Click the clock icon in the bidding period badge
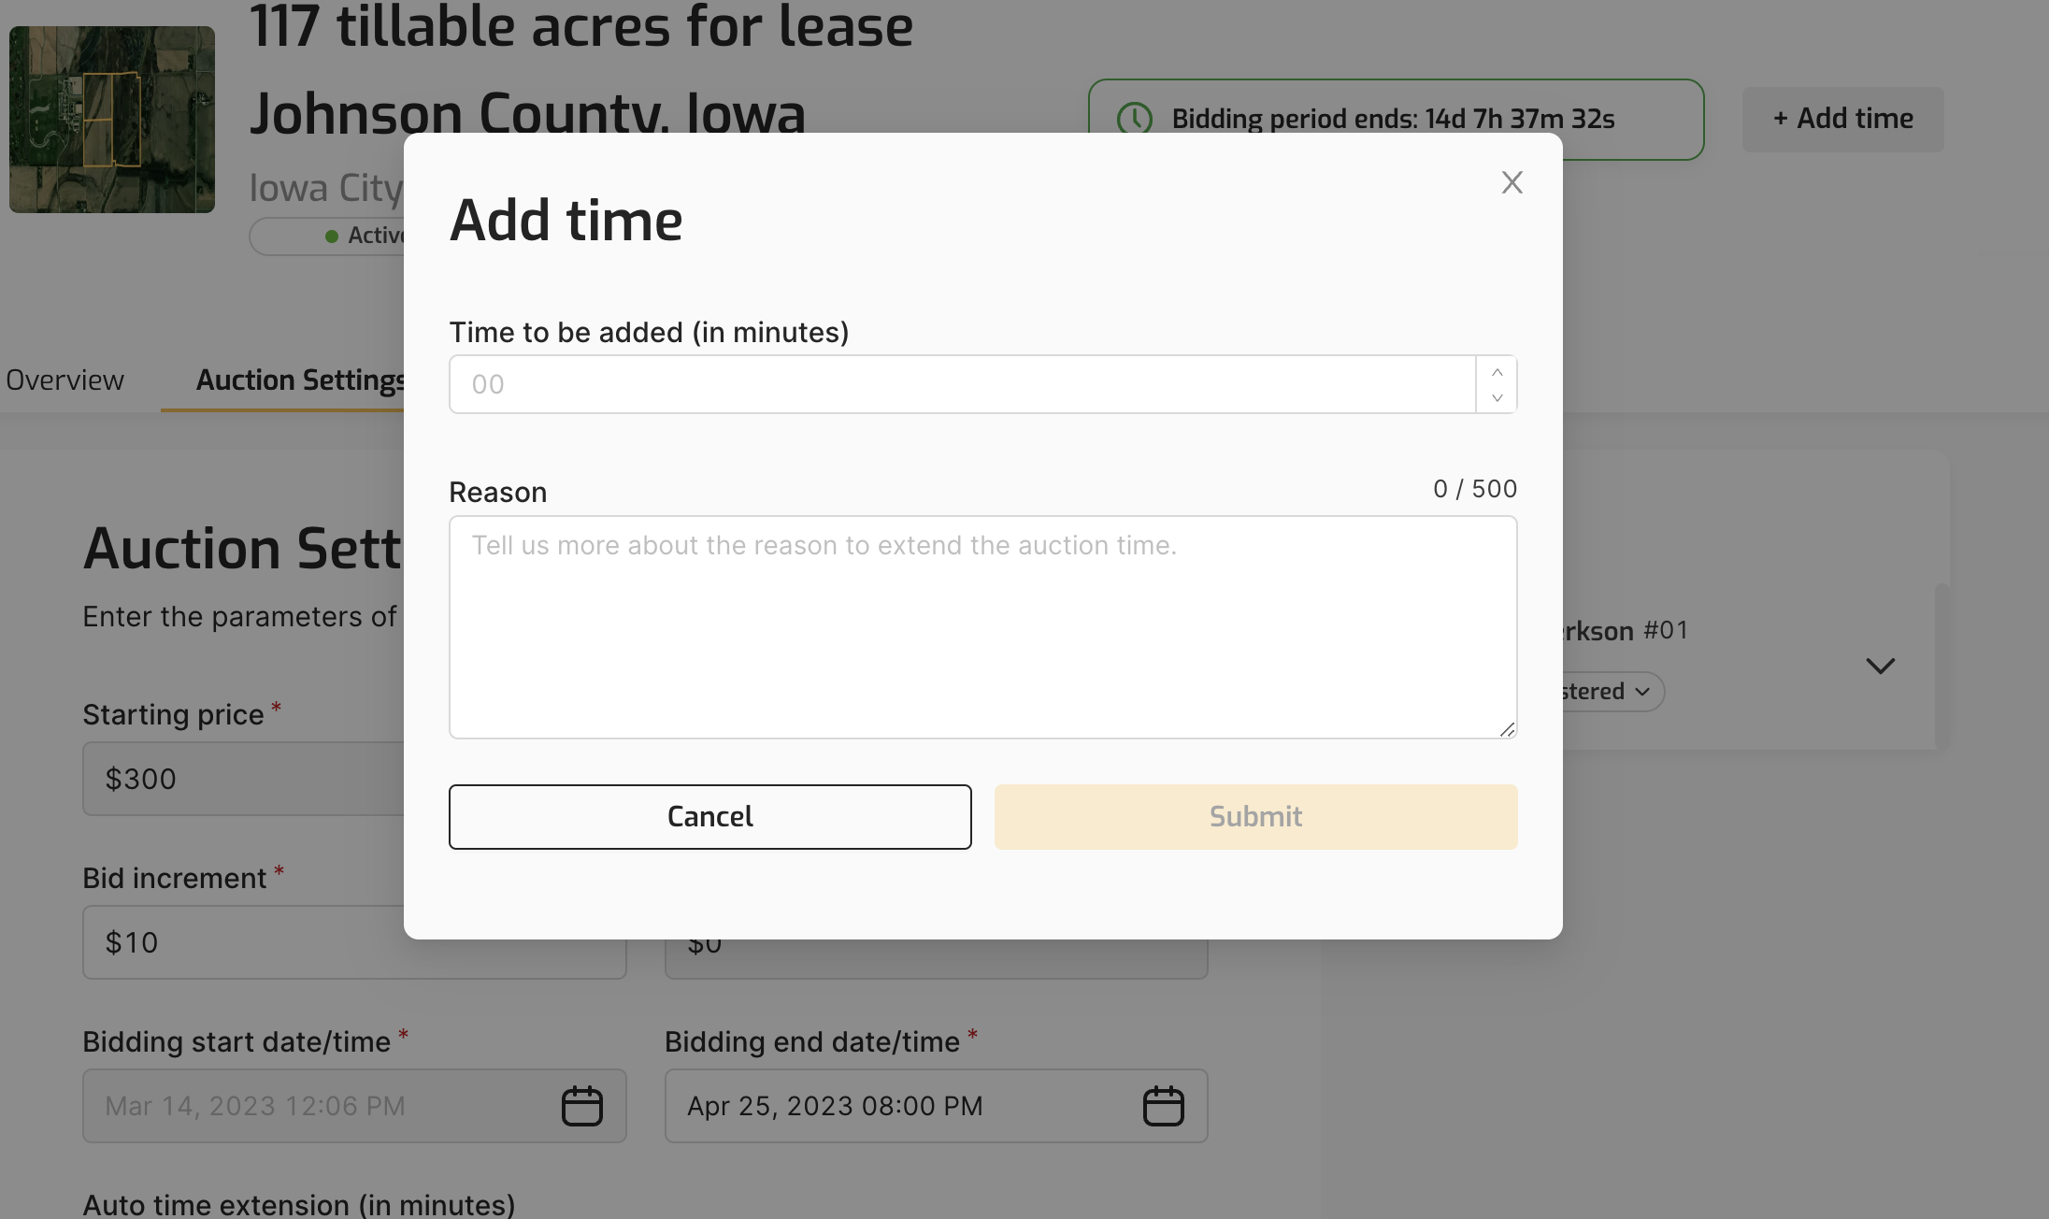2049x1219 pixels. pos(1135,119)
